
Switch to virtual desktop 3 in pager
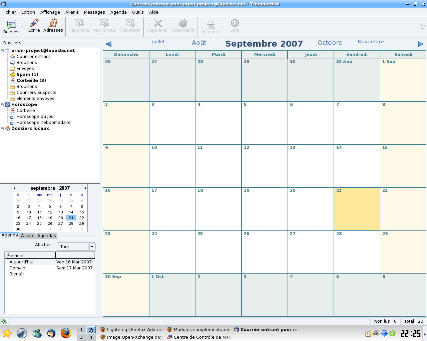tap(81, 337)
